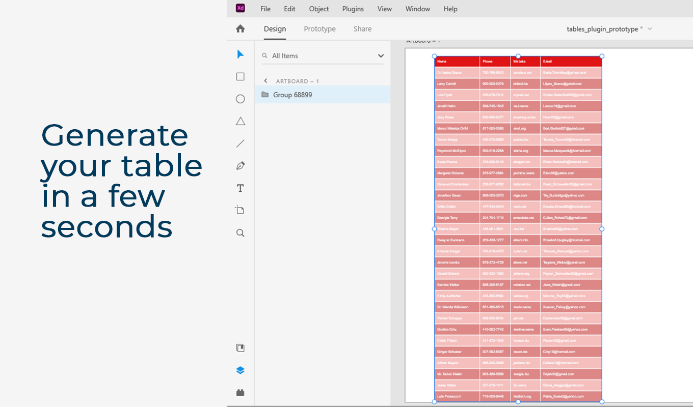Switch to the Design tab
The height and width of the screenshot is (407, 693).
point(275,29)
